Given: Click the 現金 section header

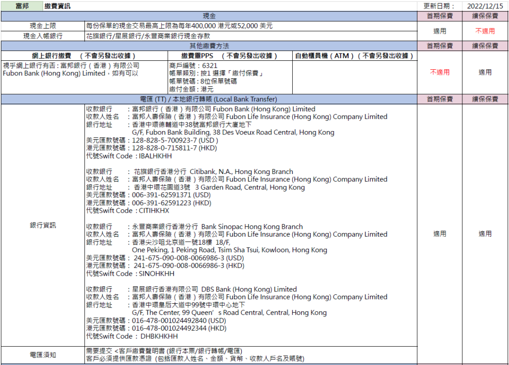Looking at the screenshot, I should (209, 16).
